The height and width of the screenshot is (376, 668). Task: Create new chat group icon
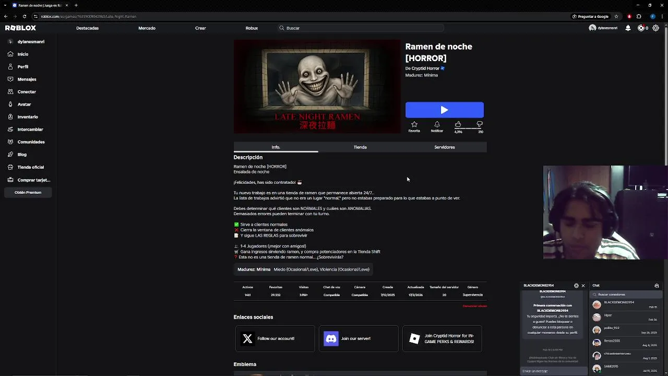pos(657,286)
